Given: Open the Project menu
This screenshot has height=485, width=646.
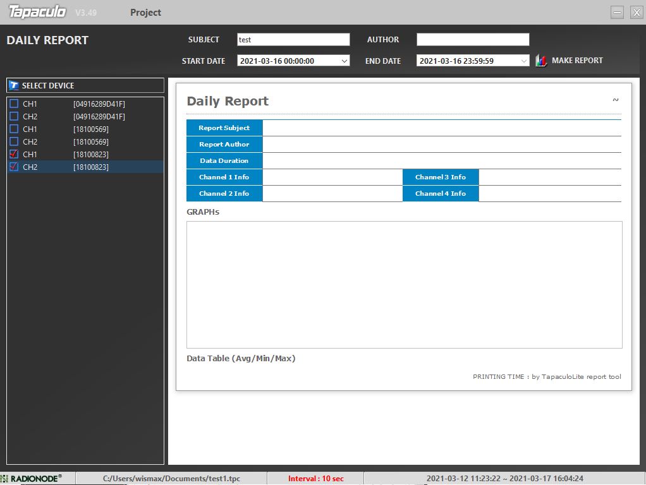Looking at the screenshot, I should [145, 13].
